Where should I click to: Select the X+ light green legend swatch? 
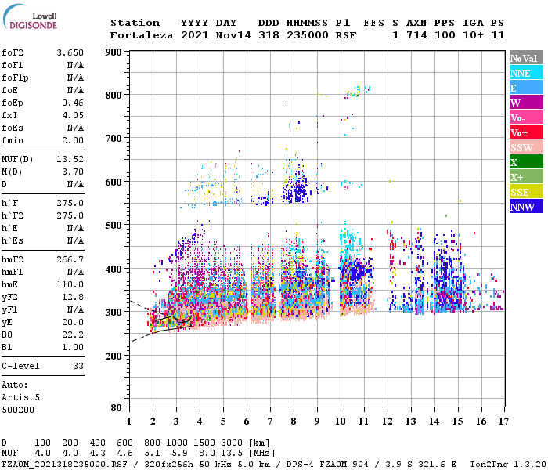(526, 176)
